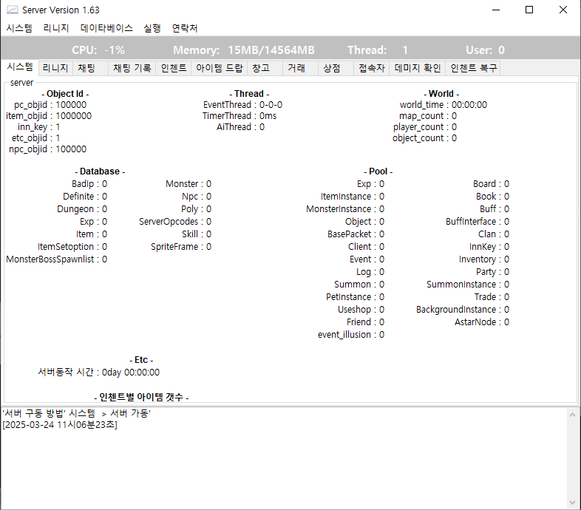Close the Server Version window

coord(563,10)
